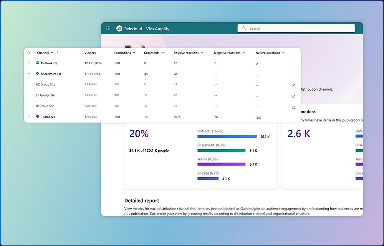This screenshot has width=384, height=246.
Task: Click the Relecloud header link
Action: pyautogui.click(x=133, y=29)
